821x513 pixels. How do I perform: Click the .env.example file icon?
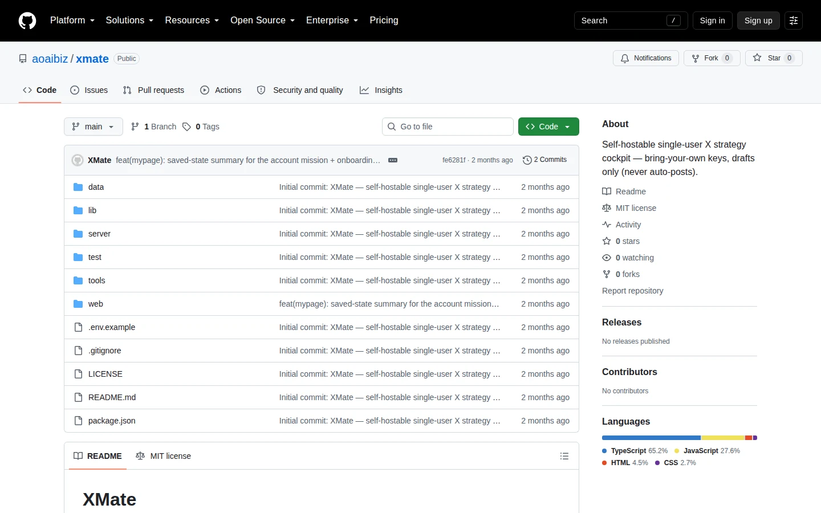click(78, 327)
